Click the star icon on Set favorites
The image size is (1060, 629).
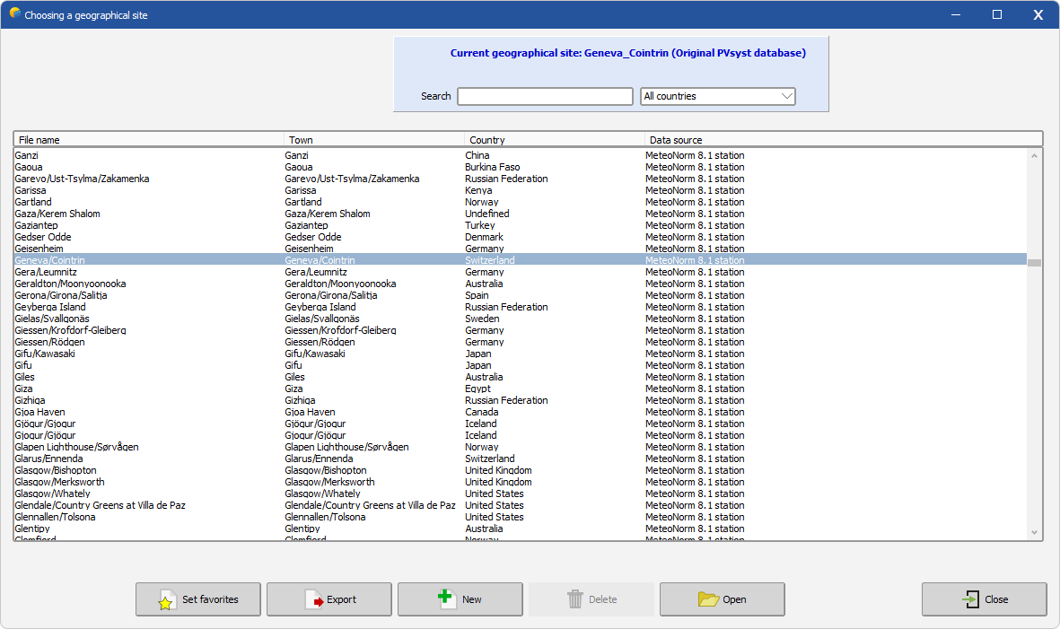click(165, 600)
